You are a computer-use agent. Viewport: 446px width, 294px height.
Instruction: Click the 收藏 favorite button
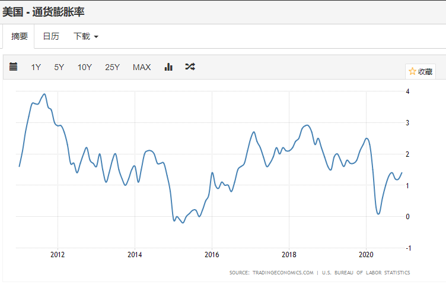tap(420, 71)
